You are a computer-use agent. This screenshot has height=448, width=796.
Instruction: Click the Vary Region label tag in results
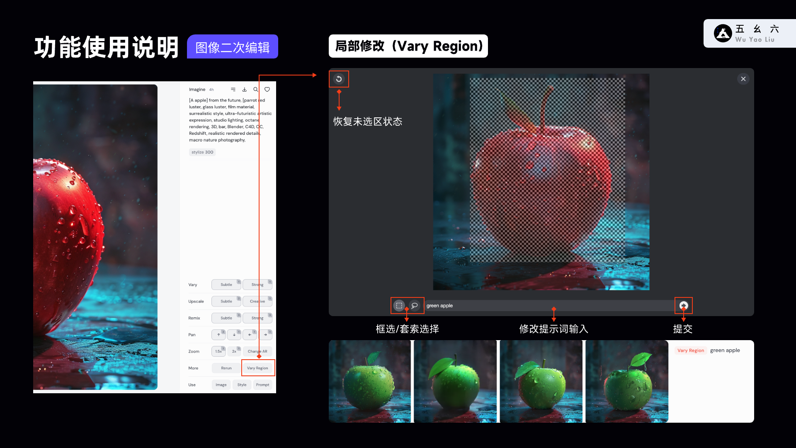click(x=691, y=351)
